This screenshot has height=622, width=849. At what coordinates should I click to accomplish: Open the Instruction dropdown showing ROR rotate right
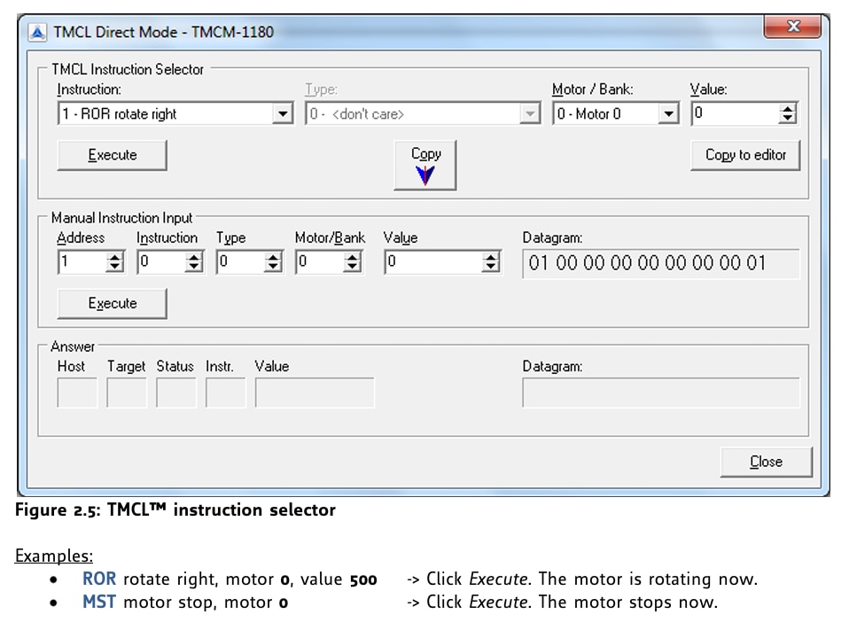tap(283, 114)
